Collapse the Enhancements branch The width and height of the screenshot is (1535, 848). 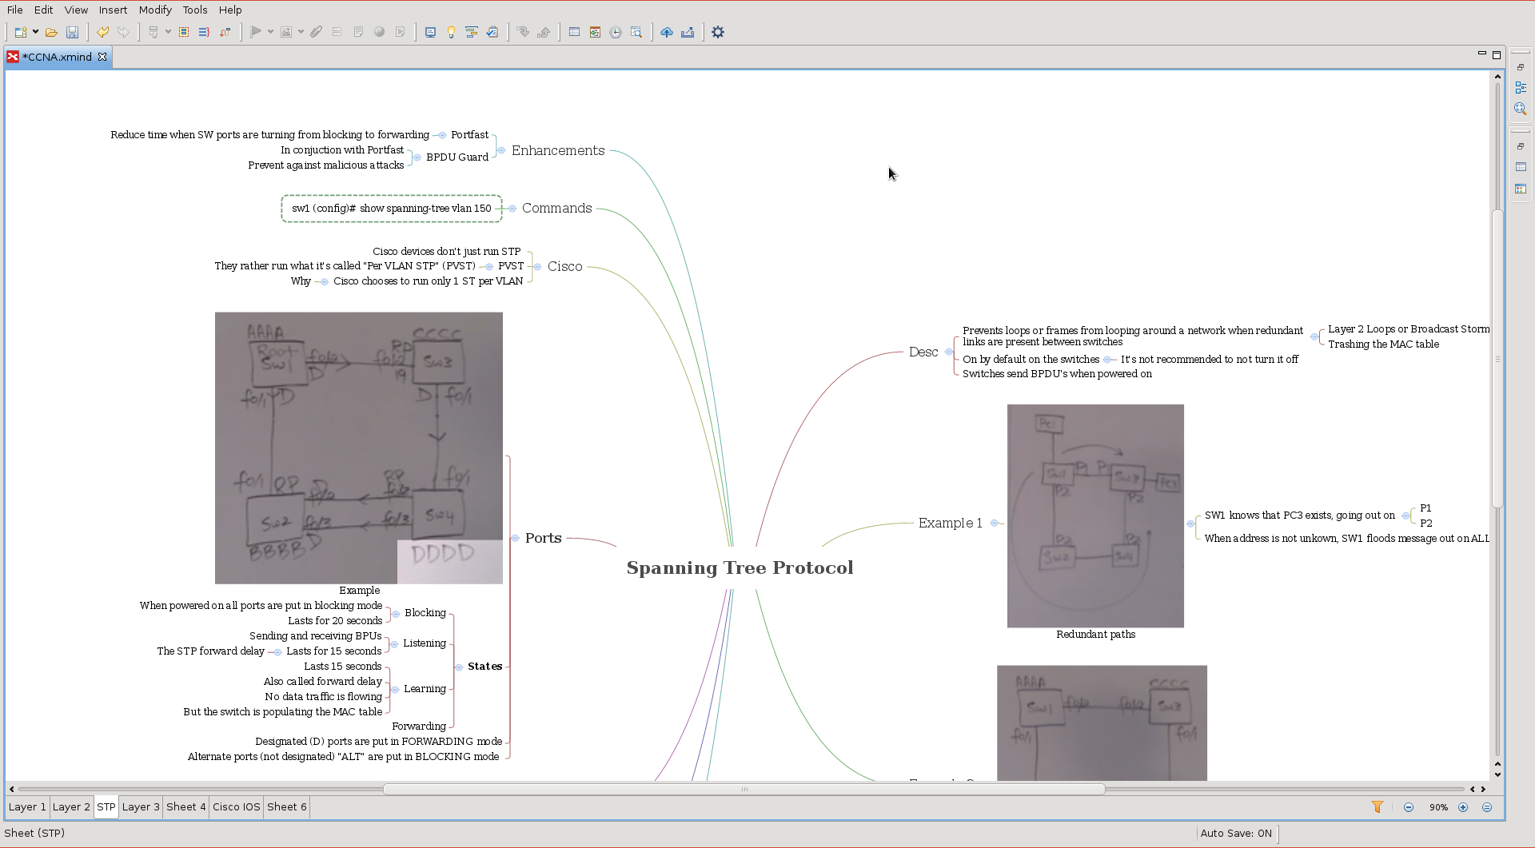[x=501, y=150]
